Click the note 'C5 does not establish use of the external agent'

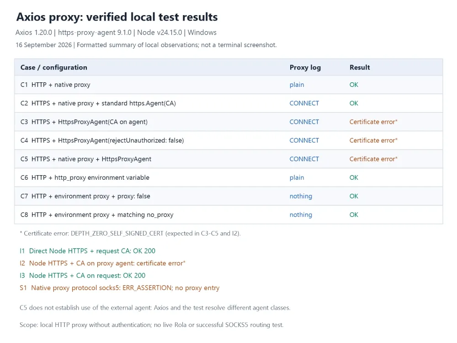pos(155,308)
